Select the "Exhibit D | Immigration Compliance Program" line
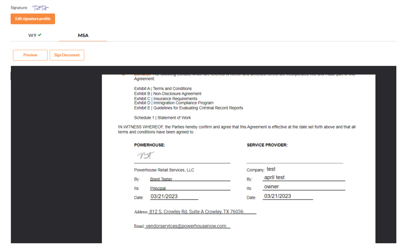The image size is (403, 252). tap(174, 103)
